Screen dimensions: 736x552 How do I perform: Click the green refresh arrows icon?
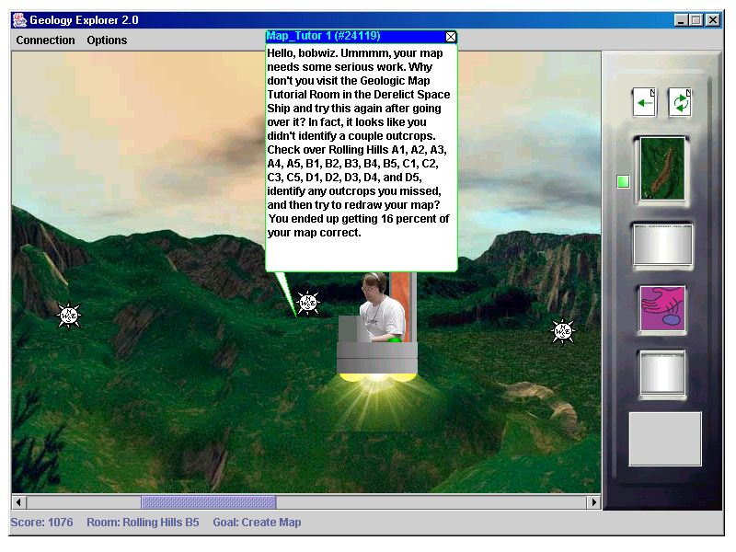680,101
